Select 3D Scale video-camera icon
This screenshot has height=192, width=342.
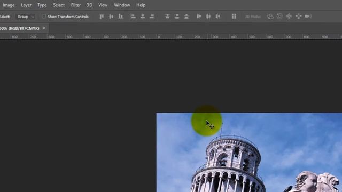(308, 17)
